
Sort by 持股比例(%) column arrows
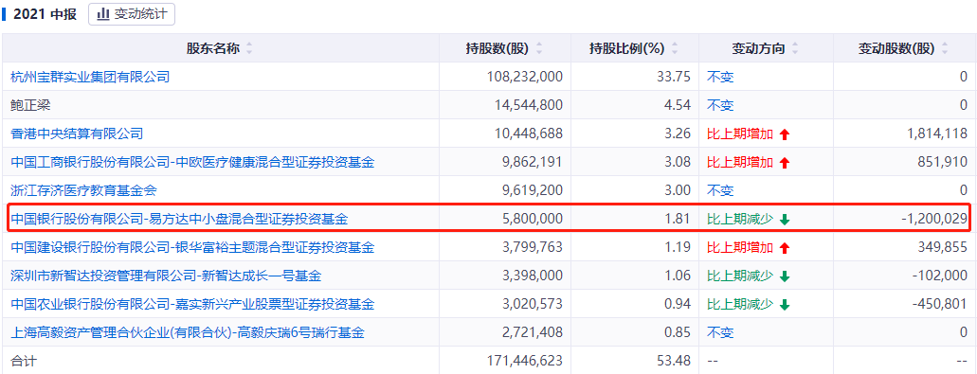[x=674, y=48]
